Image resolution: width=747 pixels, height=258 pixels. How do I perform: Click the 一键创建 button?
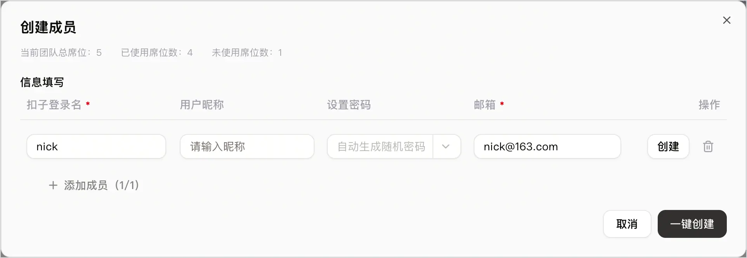pyautogui.click(x=692, y=224)
